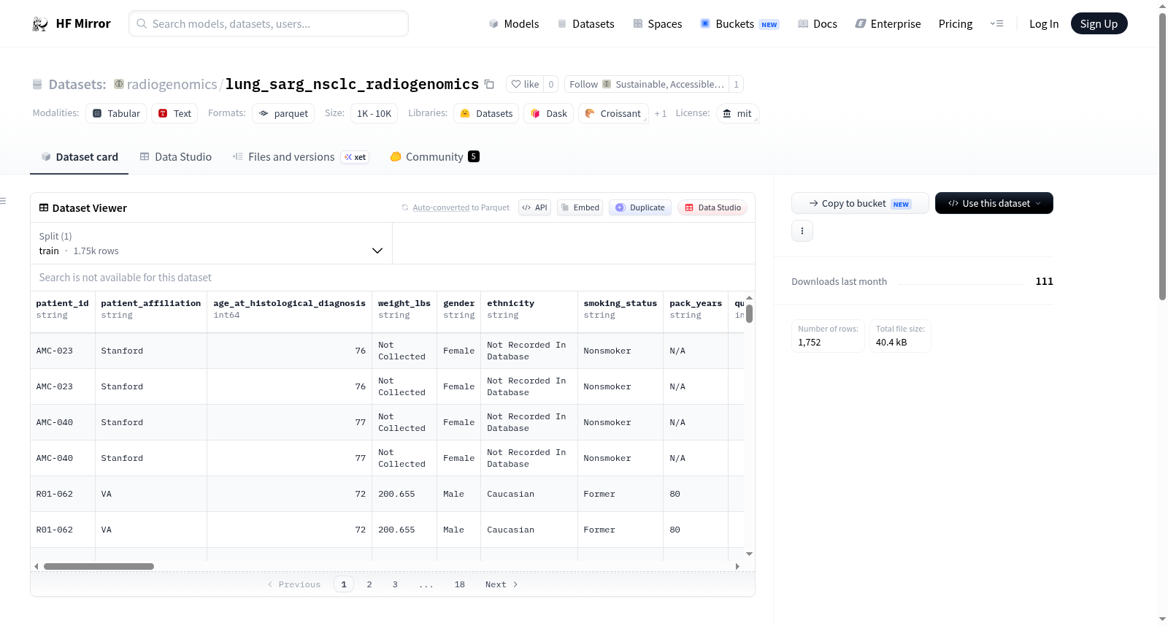The image size is (1168, 626).
Task: Open the three-dot more options button
Action: [802, 231]
